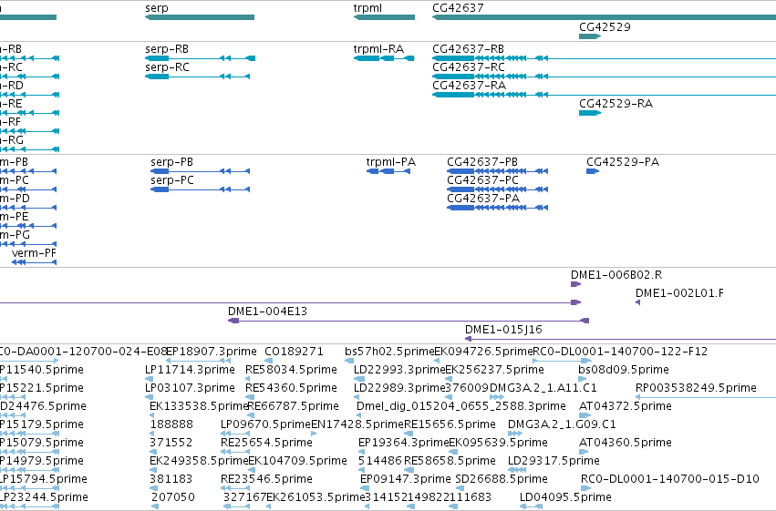This screenshot has width=776, height=511.
Task: Select the DME1-004E13 BAC clone
Action: 409,321
